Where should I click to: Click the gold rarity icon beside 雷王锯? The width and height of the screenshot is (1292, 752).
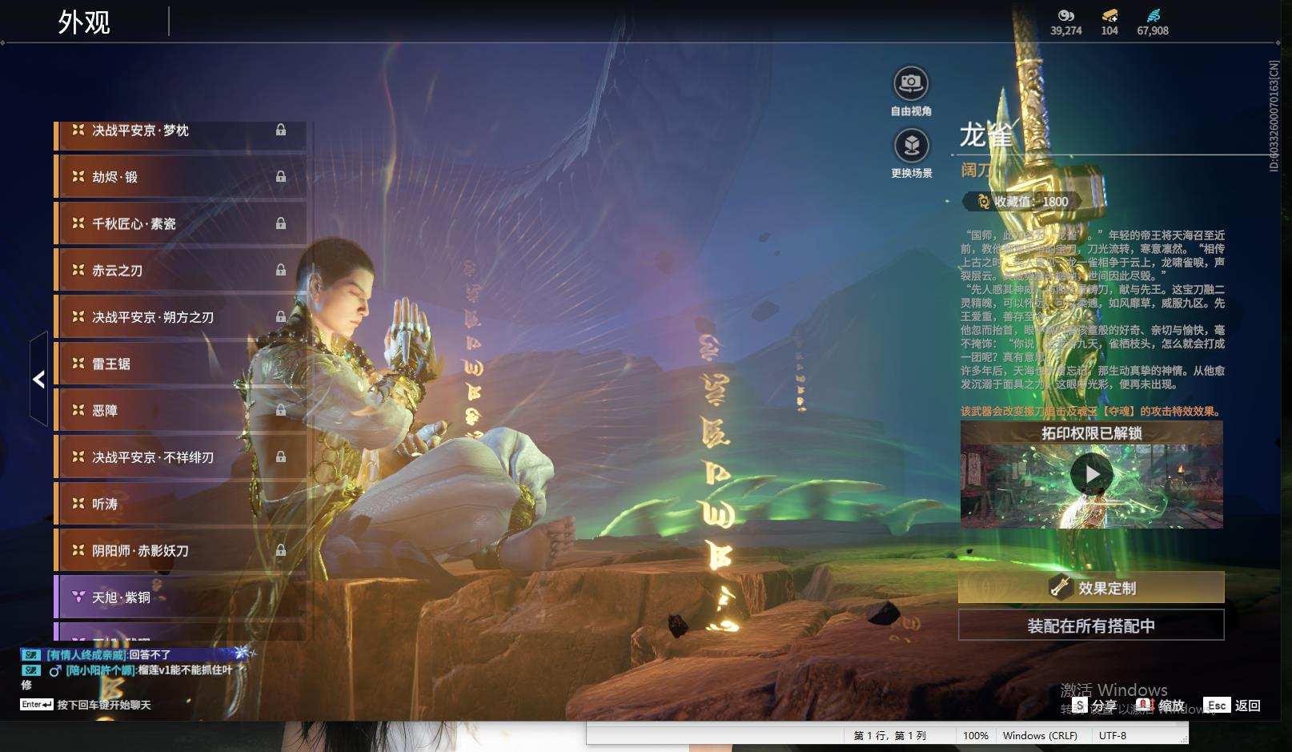(x=78, y=364)
